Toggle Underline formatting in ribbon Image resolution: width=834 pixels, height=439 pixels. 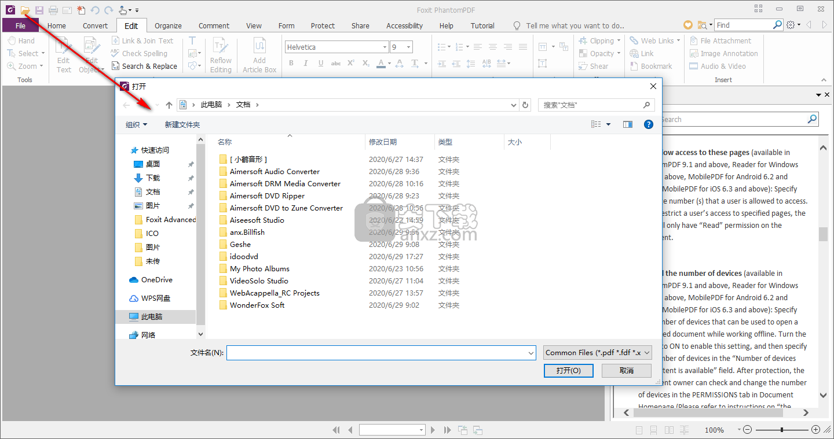[x=321, y=63]
